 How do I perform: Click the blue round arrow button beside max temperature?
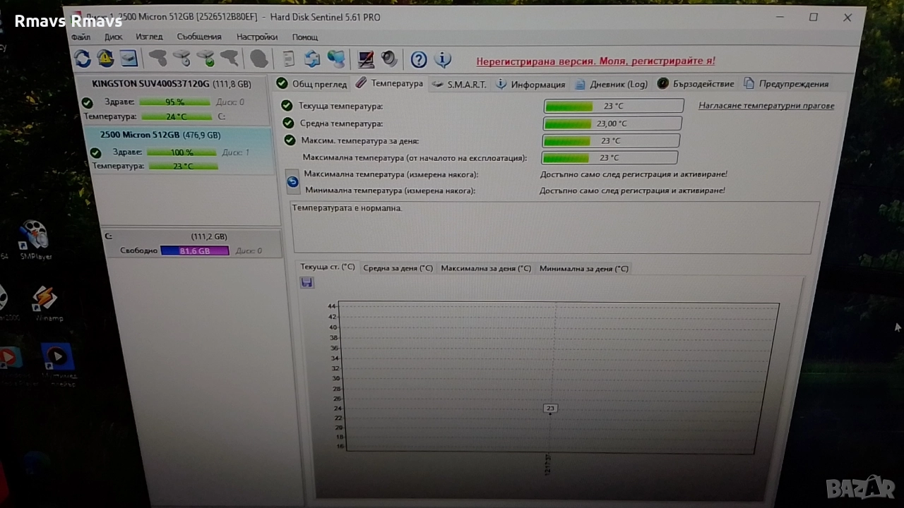[x=292, y=182]
